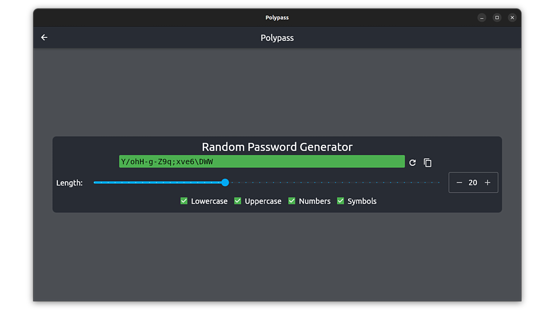Toggle the Numbers checkbox off
This screenshot has width=555, height=312.
(292, 200)
